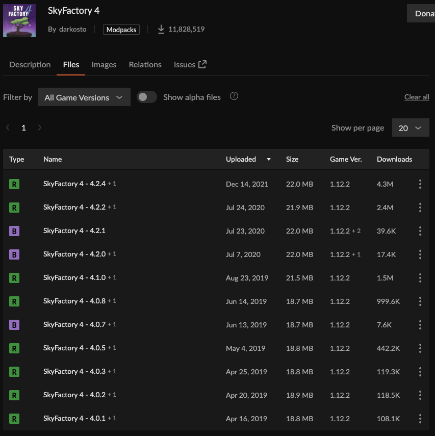Click the SkyFactory 4 modpack logo

tap(19, 20)
